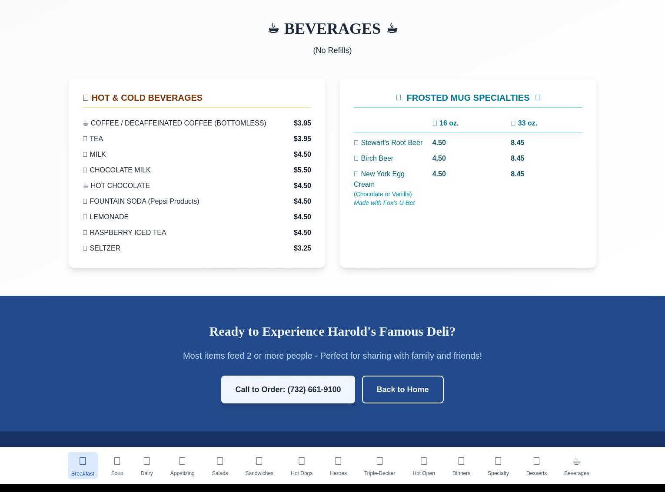Open the Appetizing category
665x492 pixels.
182,466
